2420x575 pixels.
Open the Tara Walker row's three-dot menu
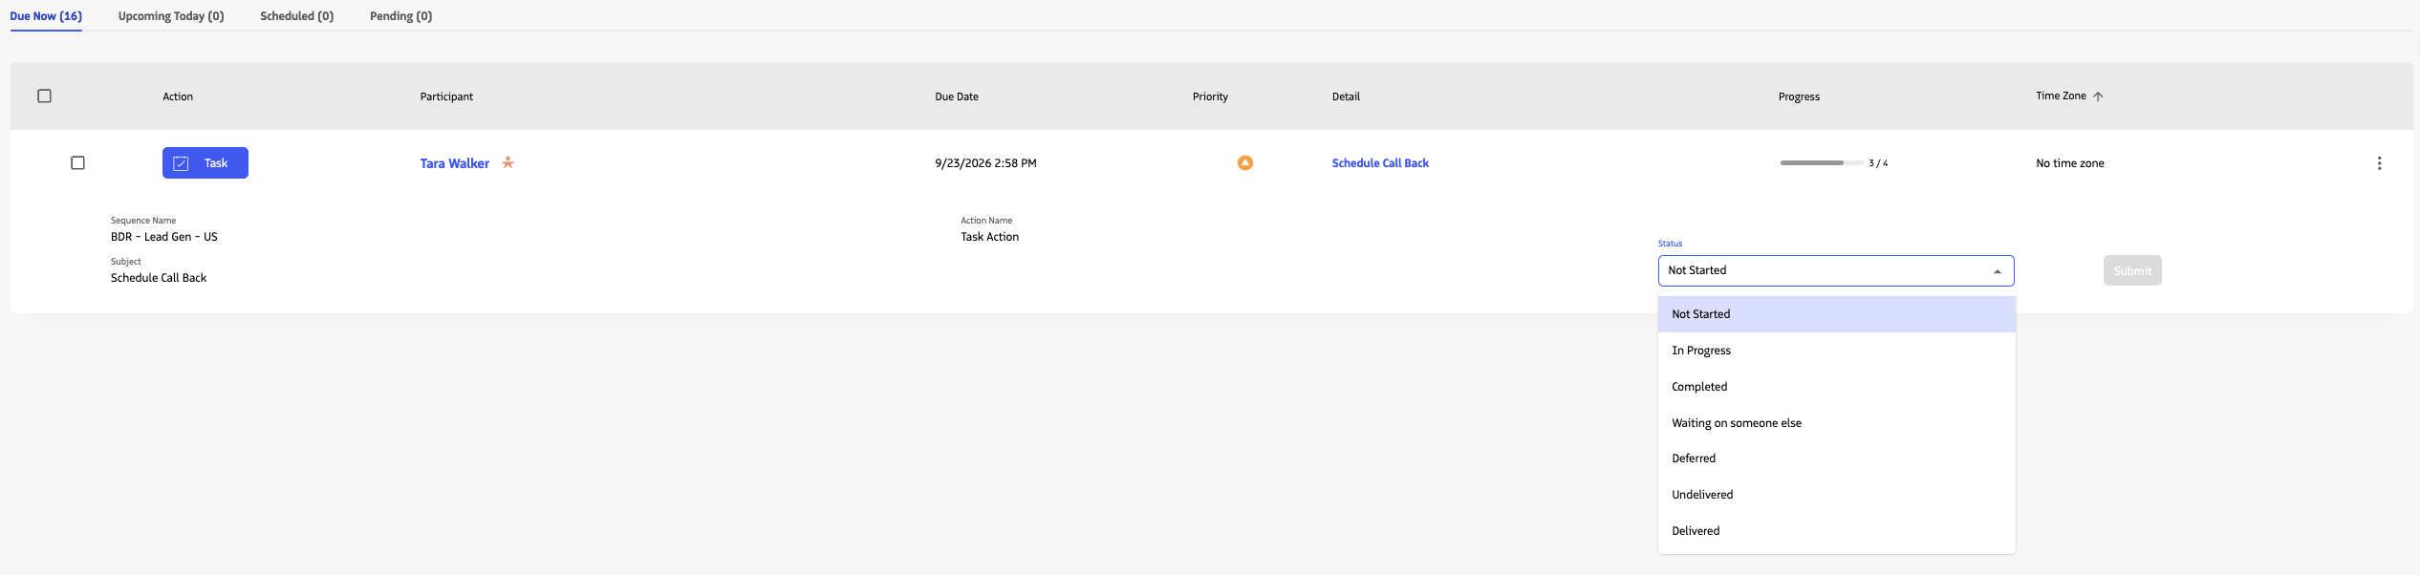pos(2379,163)
